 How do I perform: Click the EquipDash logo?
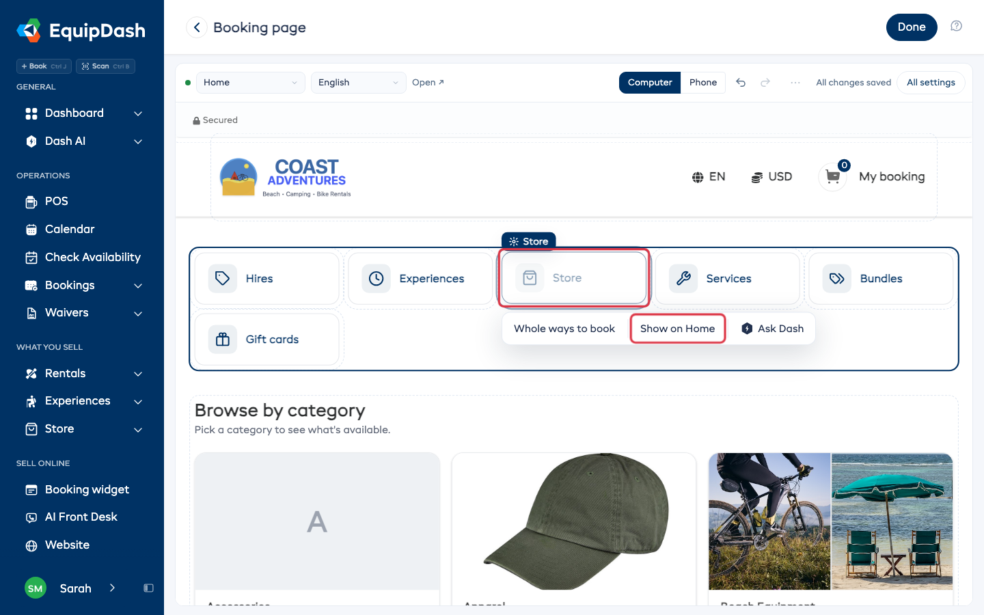click(81, 31)
